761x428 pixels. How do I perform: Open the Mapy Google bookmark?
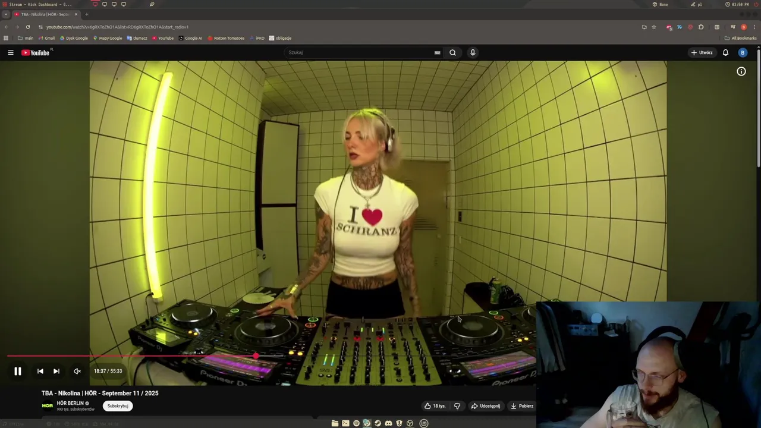coord(108,38)
